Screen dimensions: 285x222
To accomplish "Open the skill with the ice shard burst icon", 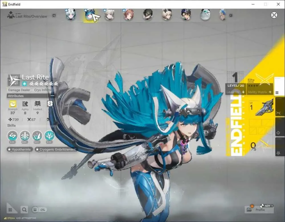I will tap(37, 135).
